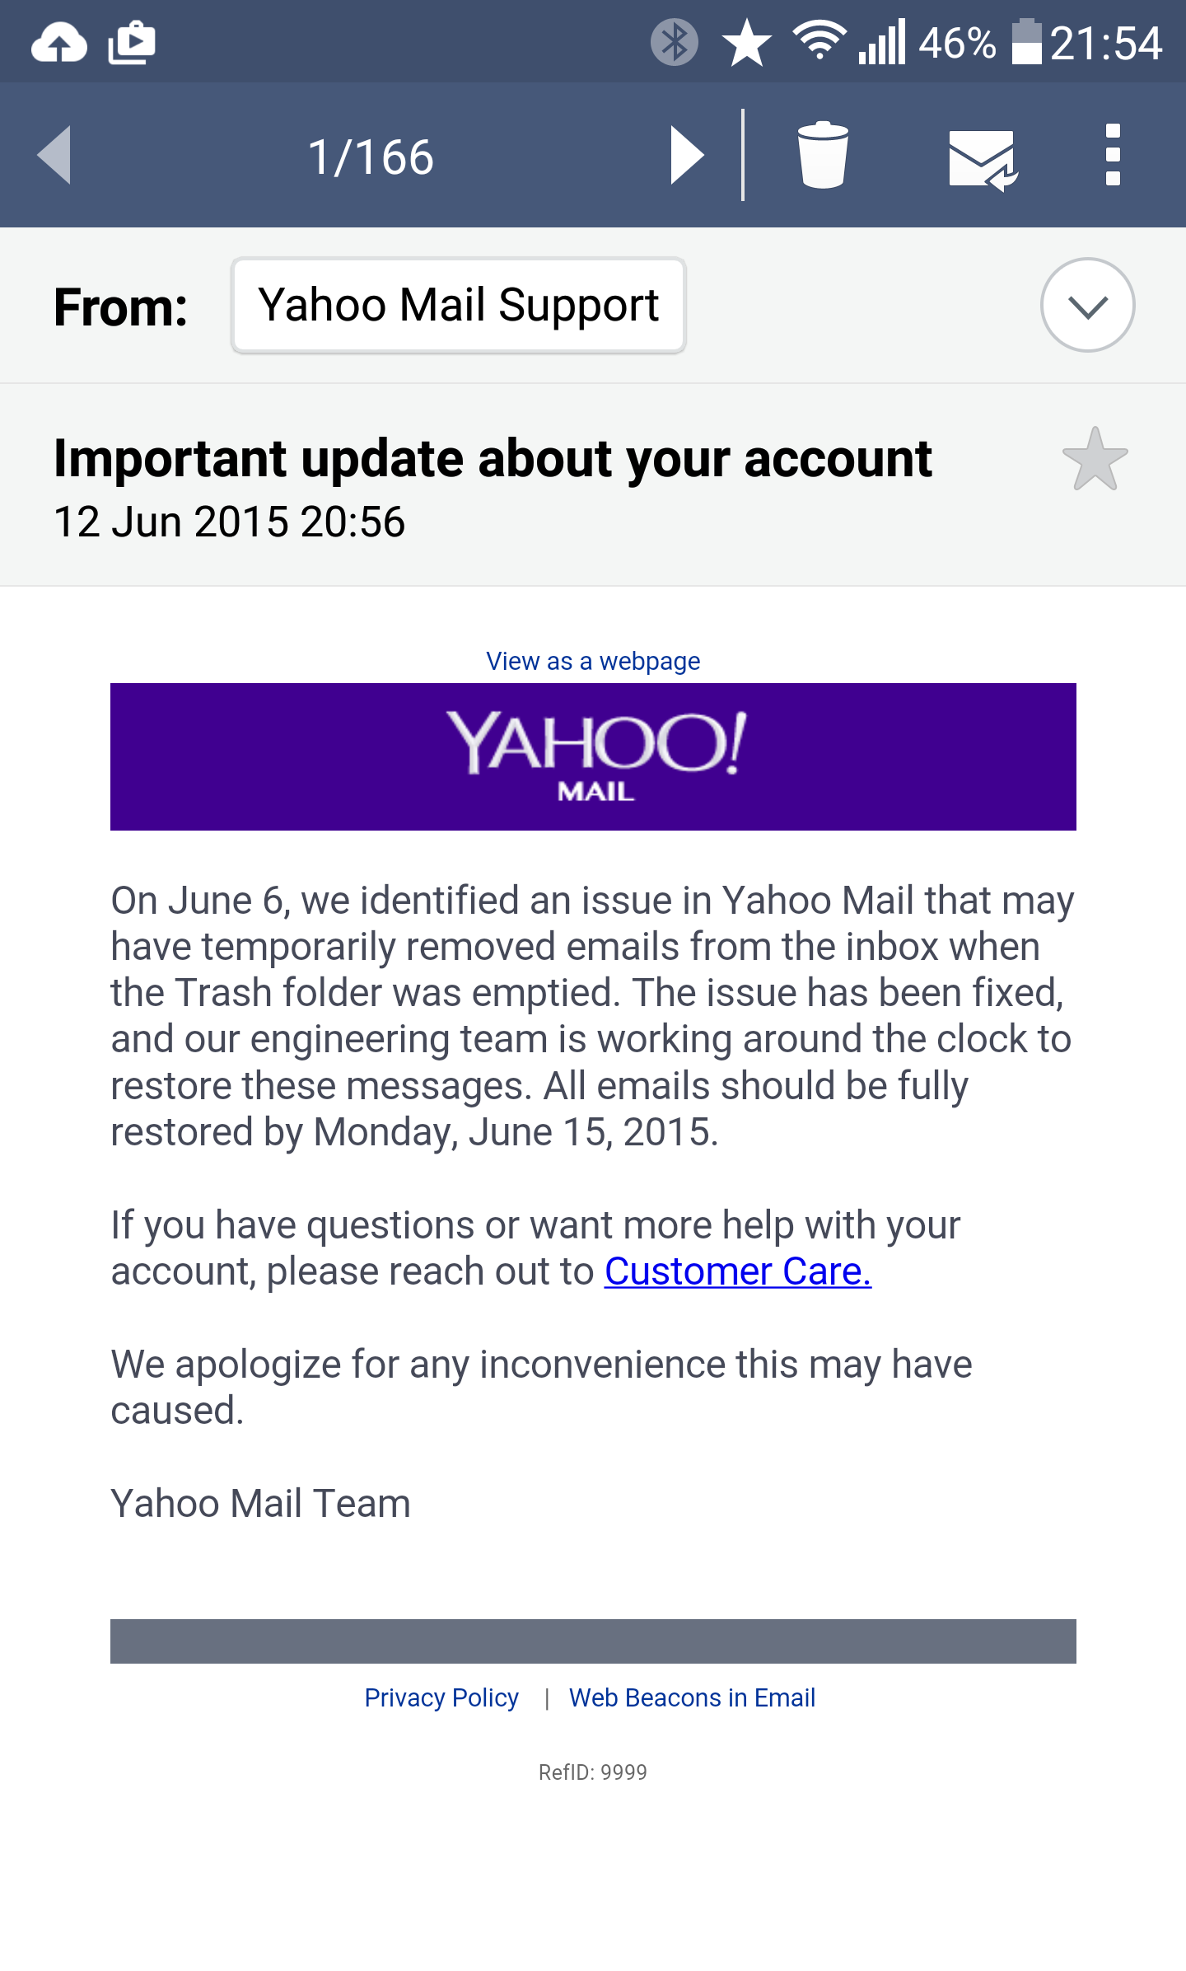Tap the cloud upload status icon
This screenshot has width=1186, height=1971.
coord(58,43)
